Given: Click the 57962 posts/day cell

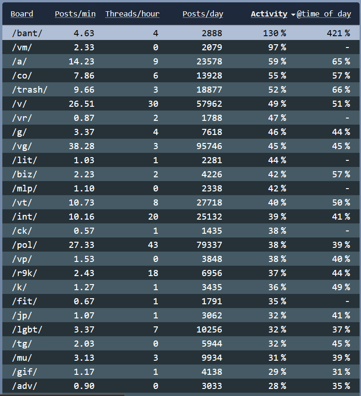Looking at the screenshot, I should coord(210,104).
